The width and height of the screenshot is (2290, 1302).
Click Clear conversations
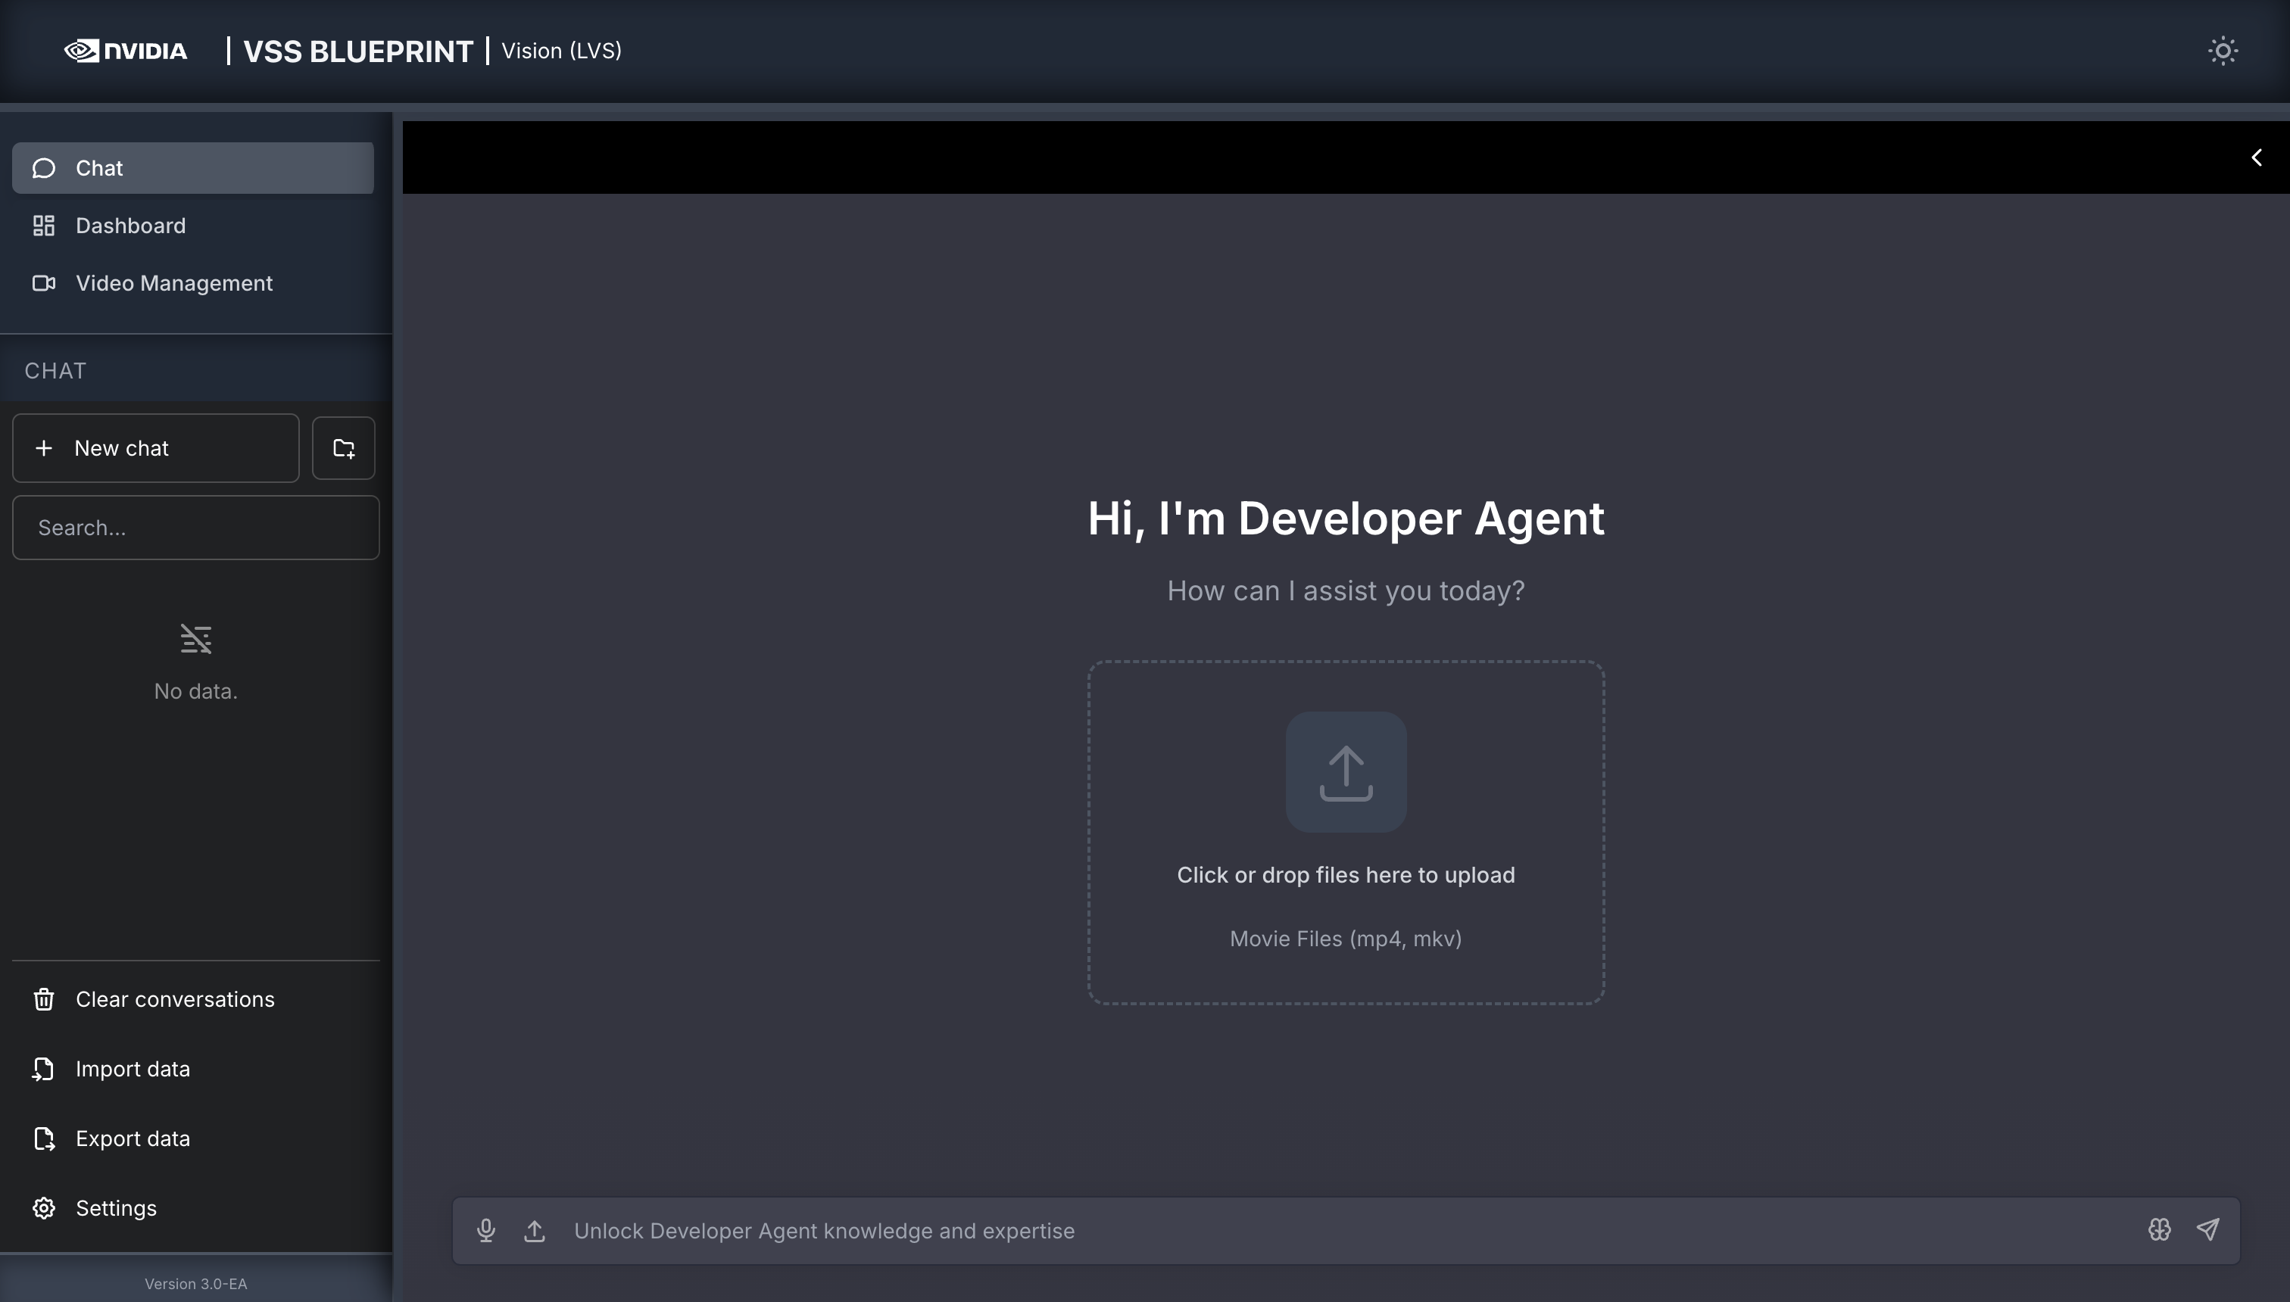click(174, 999)
